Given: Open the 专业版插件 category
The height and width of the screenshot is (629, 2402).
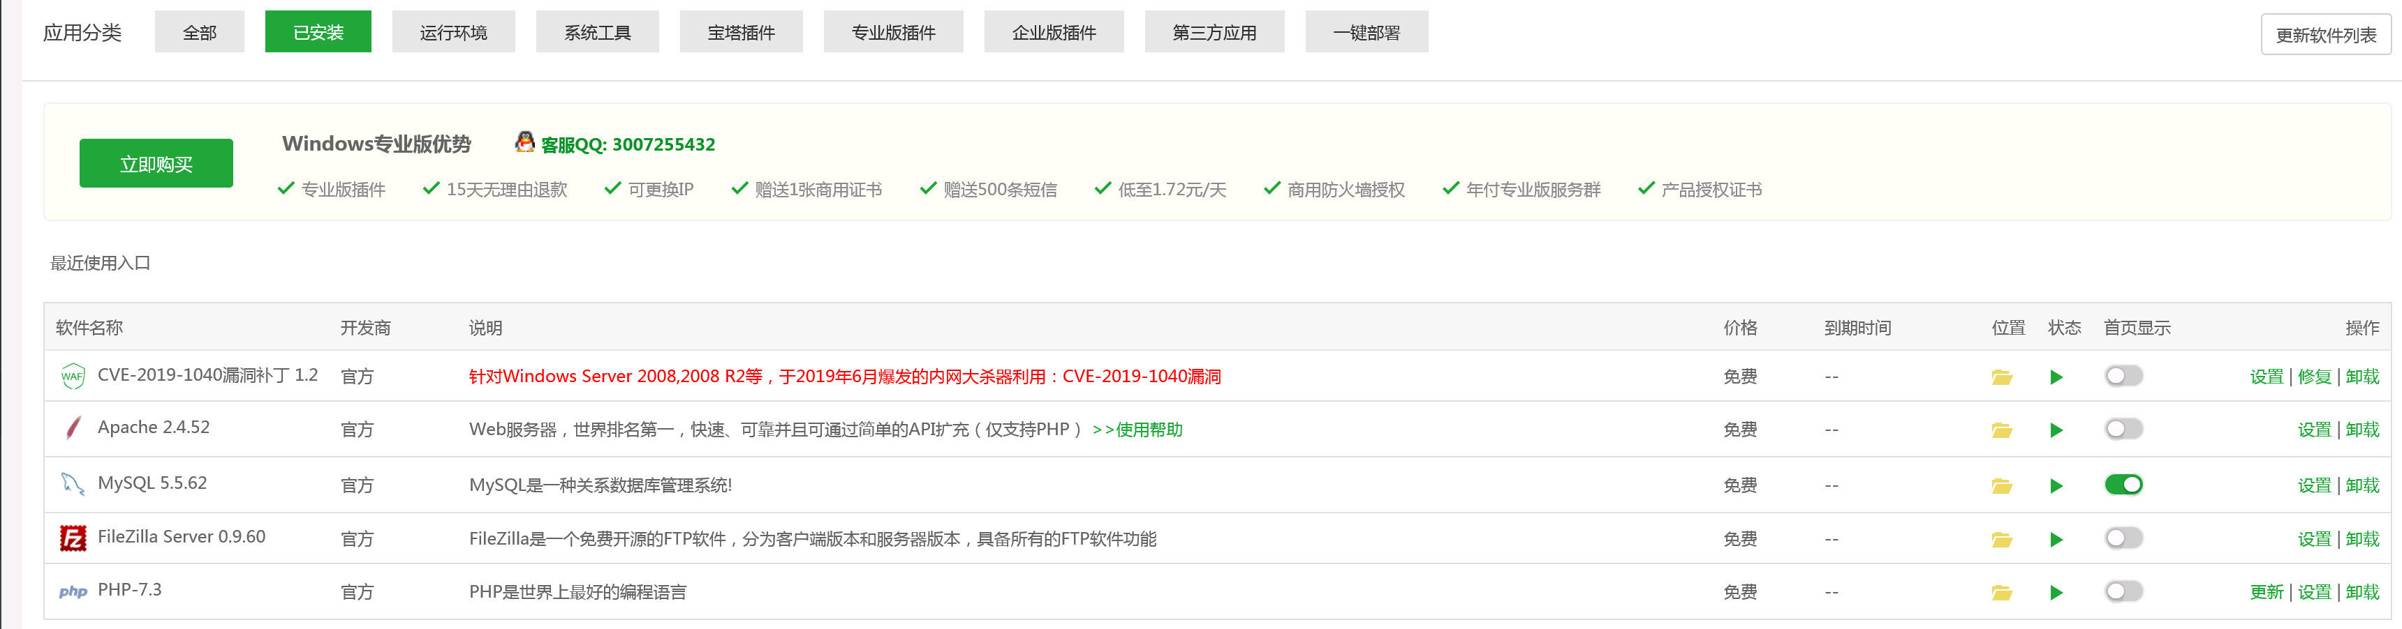Looking at the screenshot, I should [893, 31].
